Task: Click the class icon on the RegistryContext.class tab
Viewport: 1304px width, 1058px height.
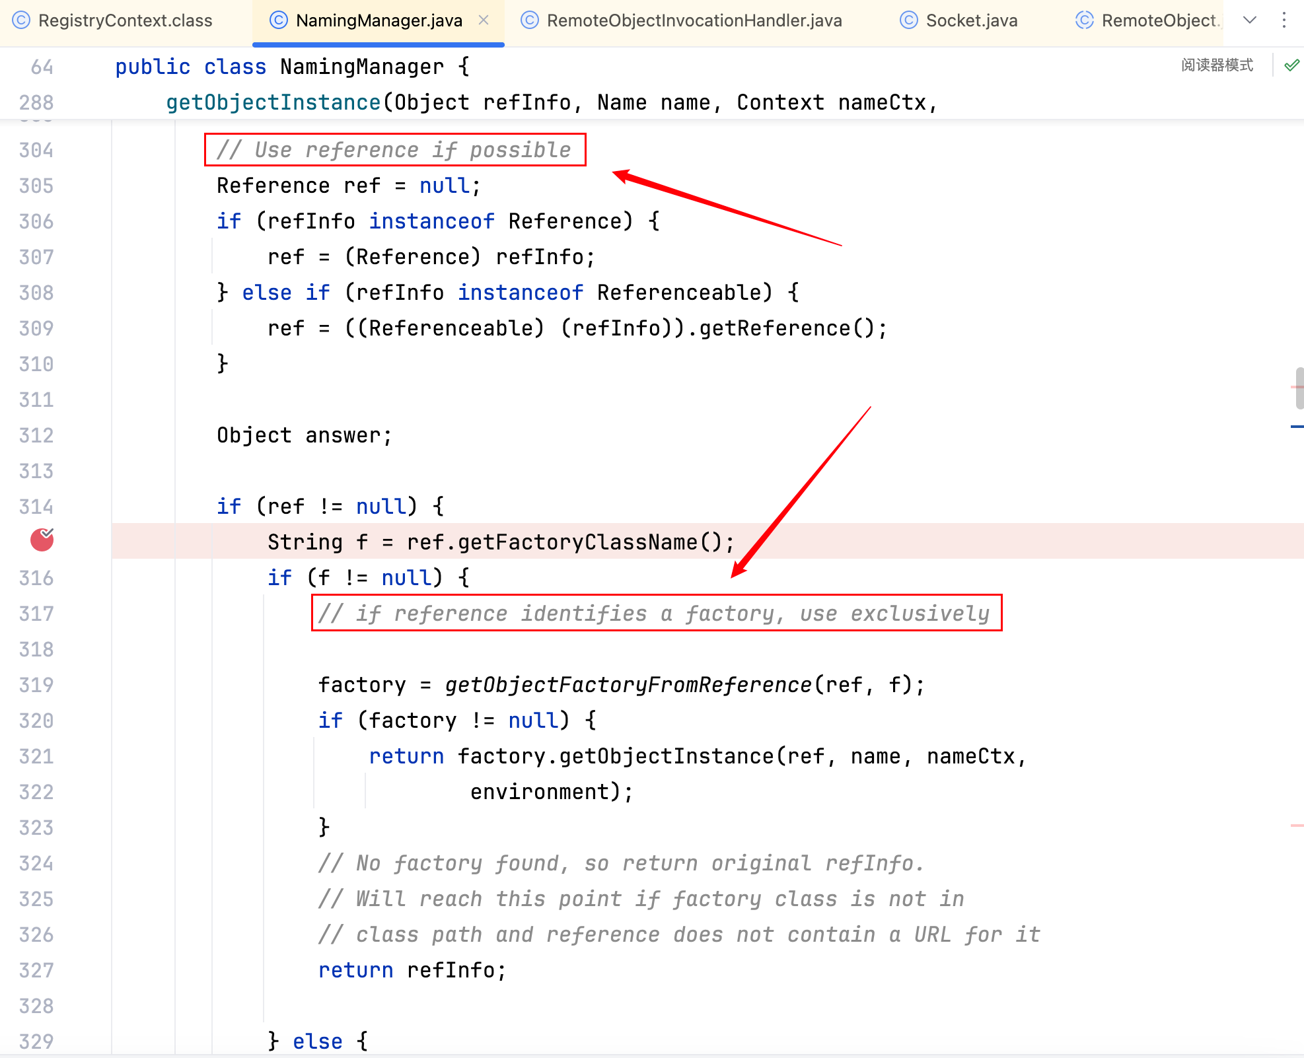Action: (21, 20)
